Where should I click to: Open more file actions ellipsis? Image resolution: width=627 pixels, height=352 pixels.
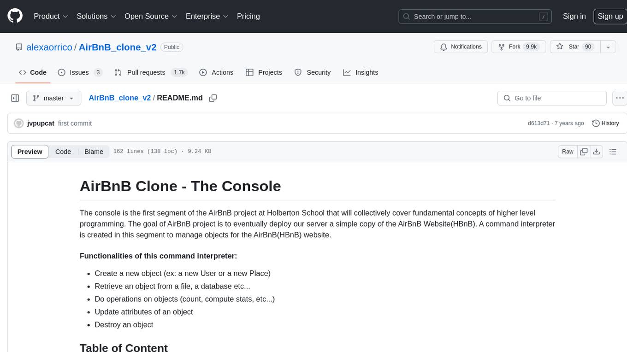[x=620, y=98]
